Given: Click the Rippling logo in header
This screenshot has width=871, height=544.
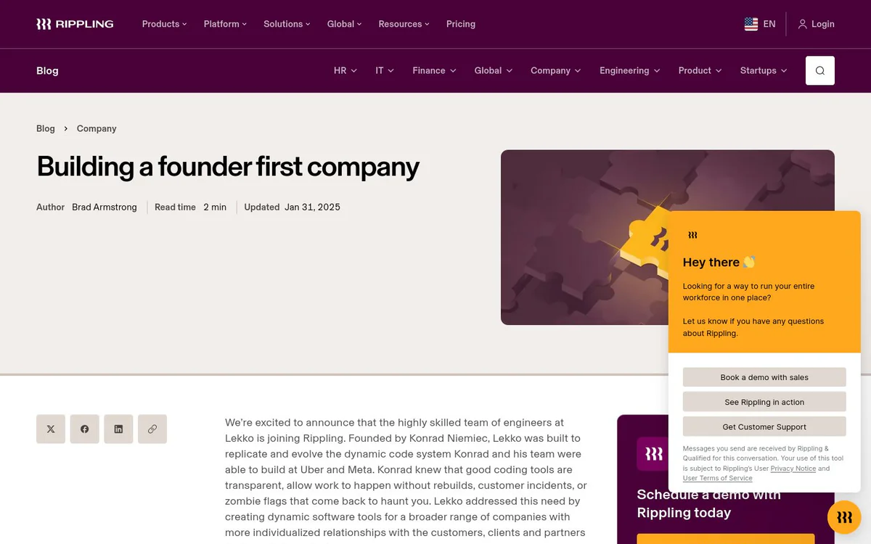Looking at the screenshot, I should [75, 24].
